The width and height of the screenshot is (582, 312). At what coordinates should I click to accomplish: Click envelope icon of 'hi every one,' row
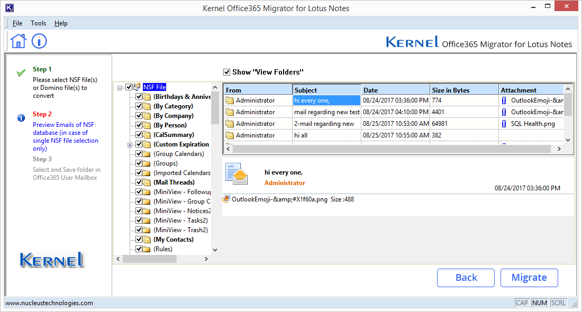[230, 100]
